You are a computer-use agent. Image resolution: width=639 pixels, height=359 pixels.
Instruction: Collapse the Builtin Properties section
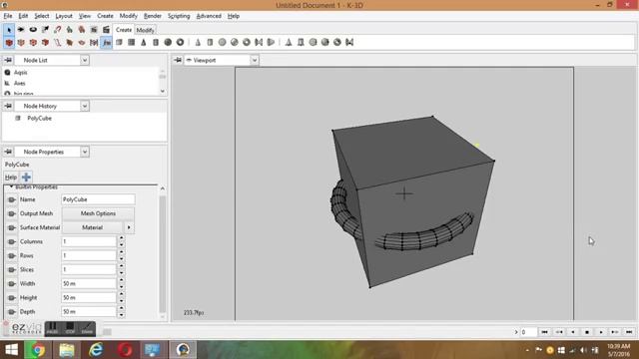point(11,186)
